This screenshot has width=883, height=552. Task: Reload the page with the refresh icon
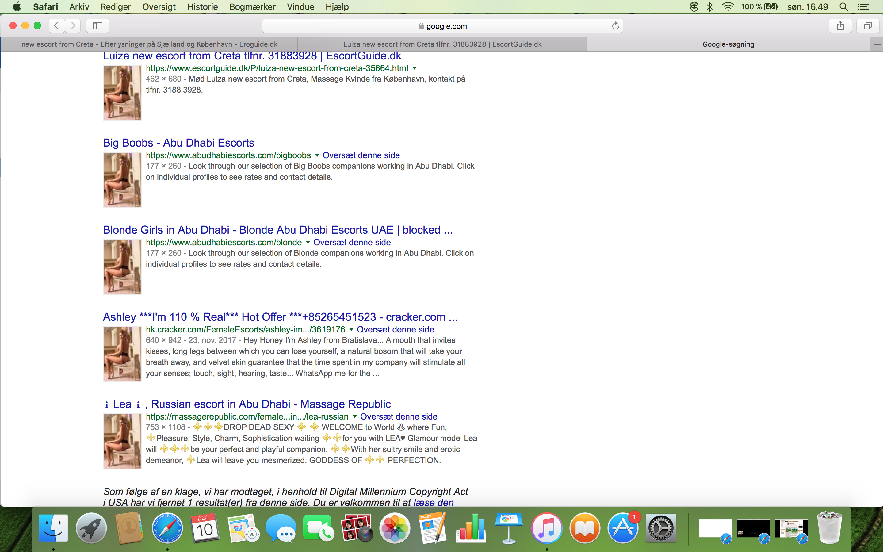tap(615, 25)
